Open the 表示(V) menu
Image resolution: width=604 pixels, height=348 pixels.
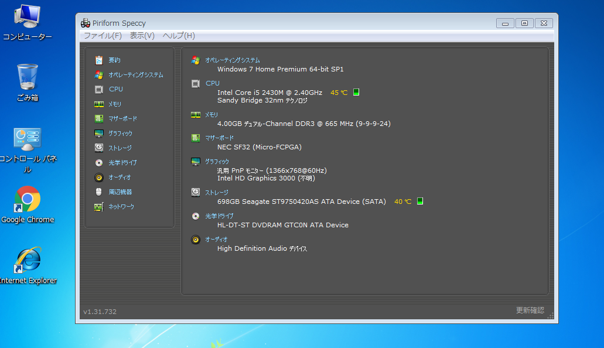tap(142, 36)
